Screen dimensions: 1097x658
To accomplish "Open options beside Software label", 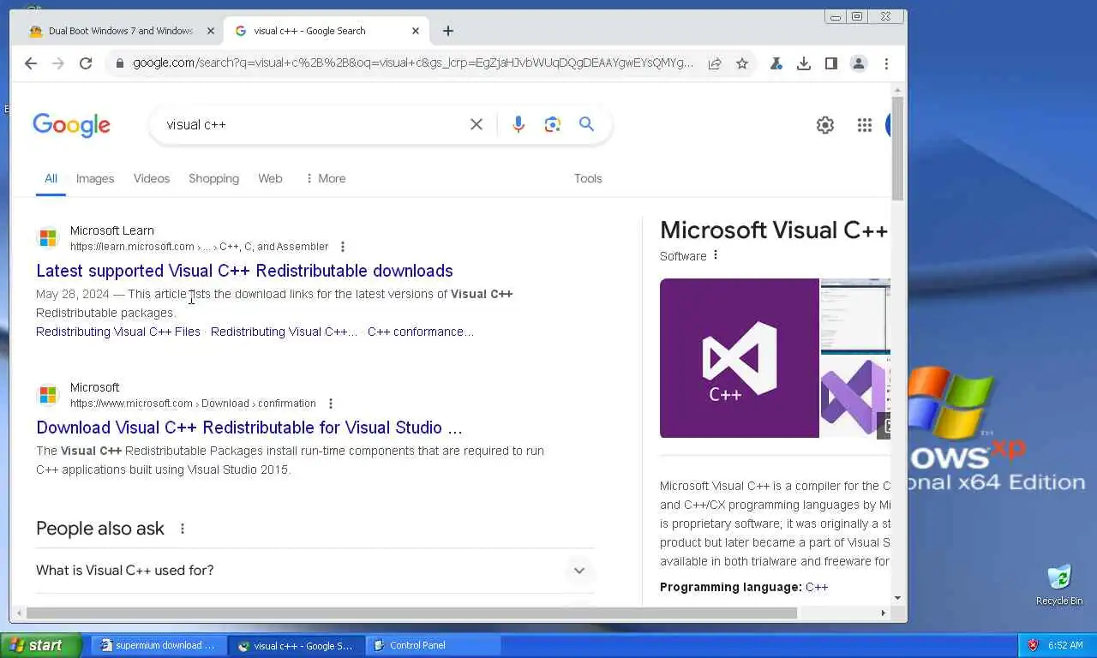I will (x=716, y=255).
